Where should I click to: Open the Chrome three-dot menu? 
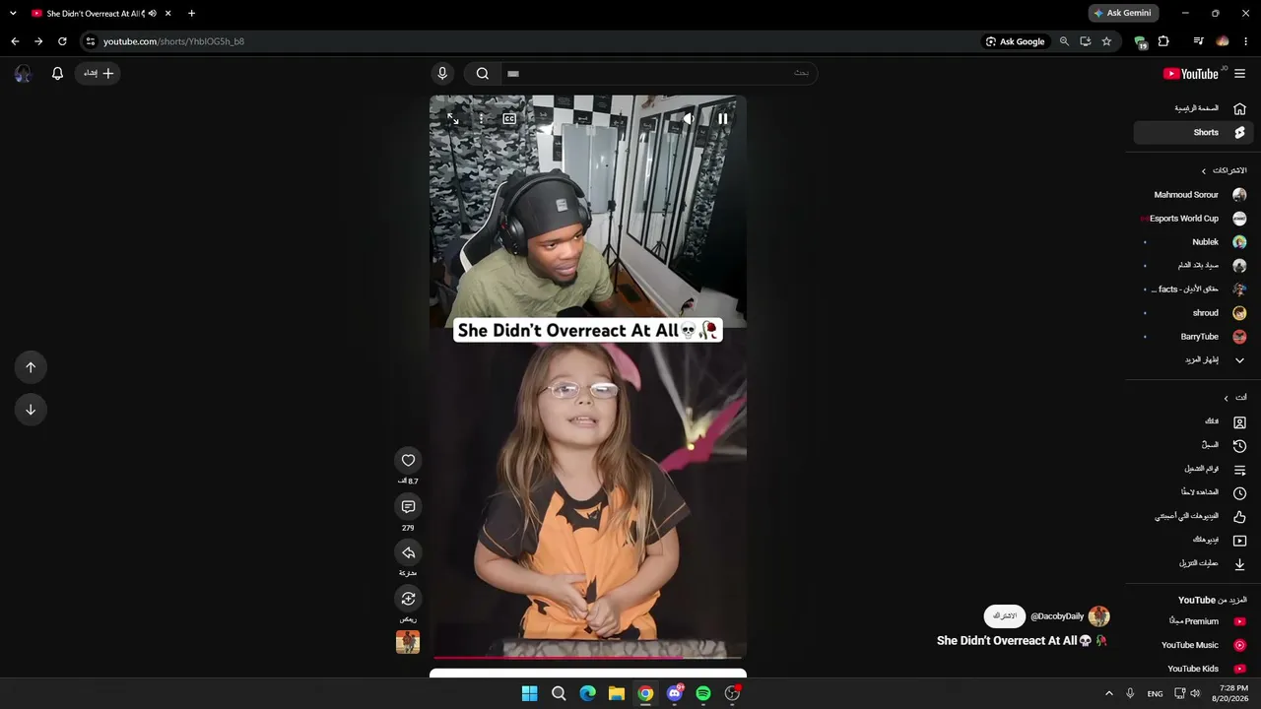click(x=1246, y=41)
